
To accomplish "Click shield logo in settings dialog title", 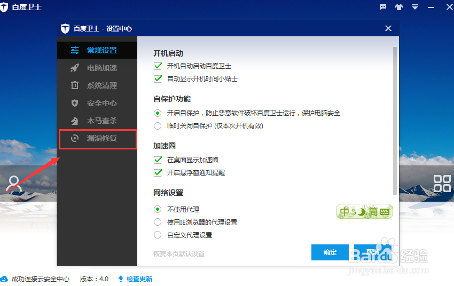I will [65, 28].
